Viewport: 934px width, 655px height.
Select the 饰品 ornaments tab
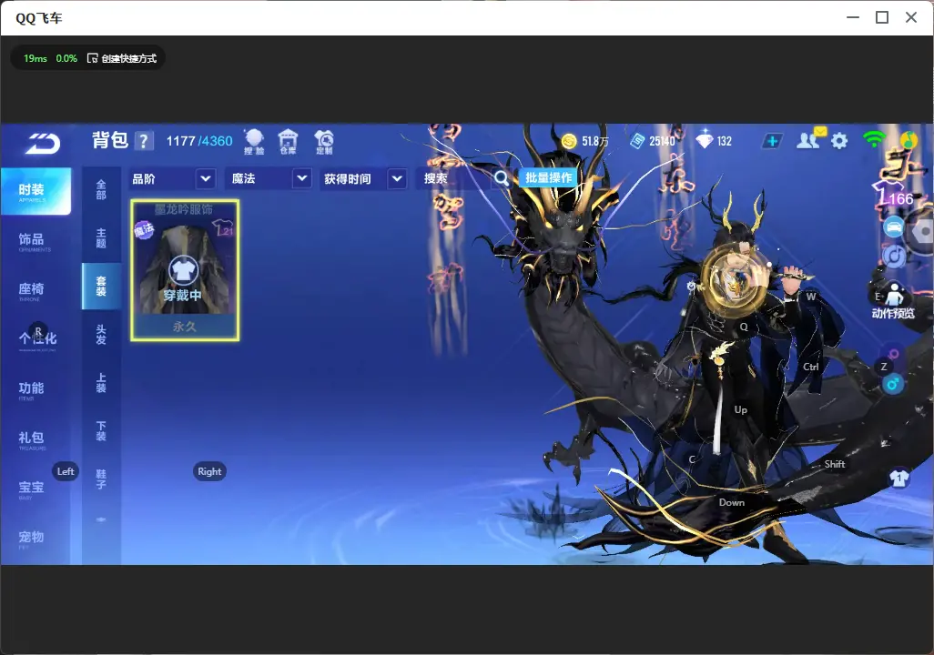click(36, 240)
